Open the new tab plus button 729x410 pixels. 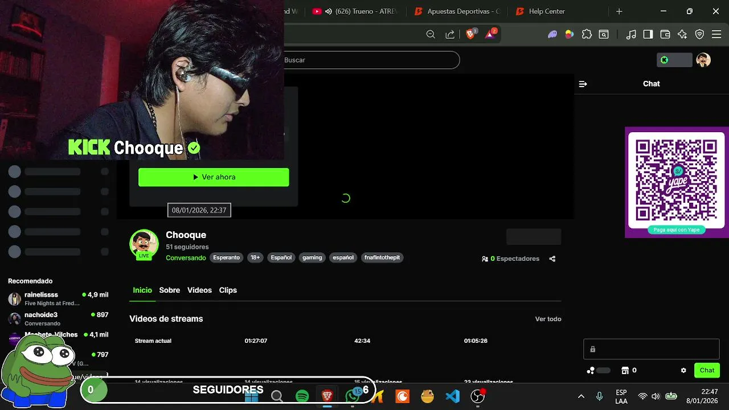[x=619, y=11]
